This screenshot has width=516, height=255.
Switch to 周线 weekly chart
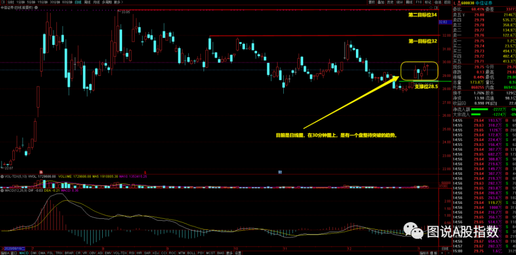(87, 2)
